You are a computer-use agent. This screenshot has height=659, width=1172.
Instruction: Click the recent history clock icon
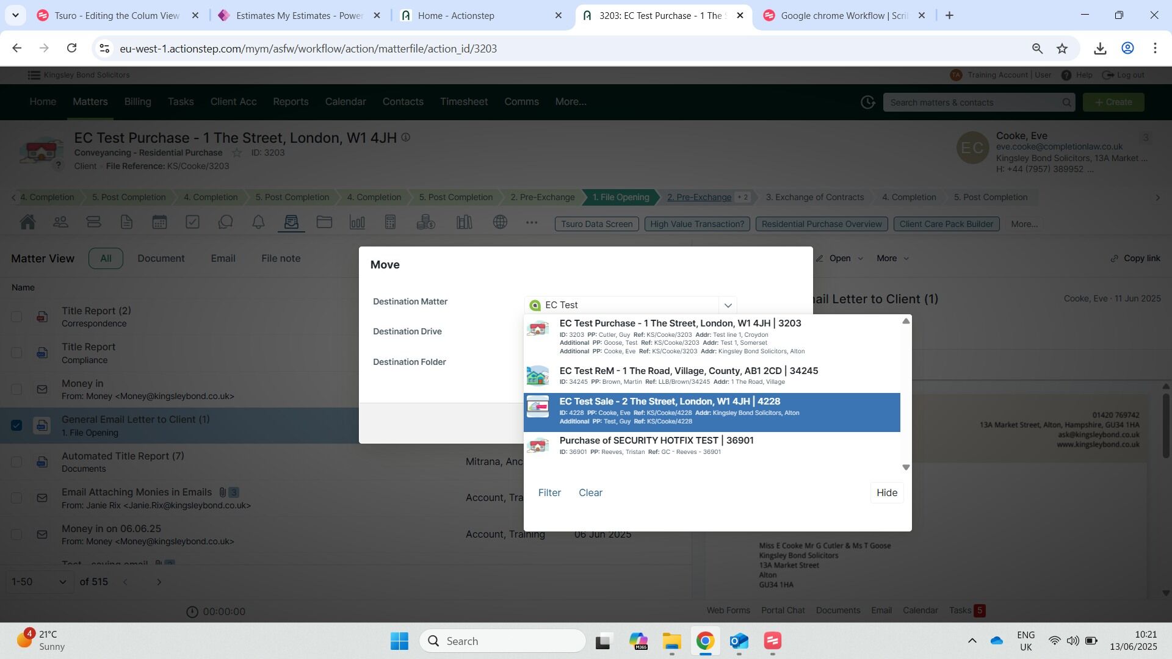pyautogui.click(x=867, y=103)
